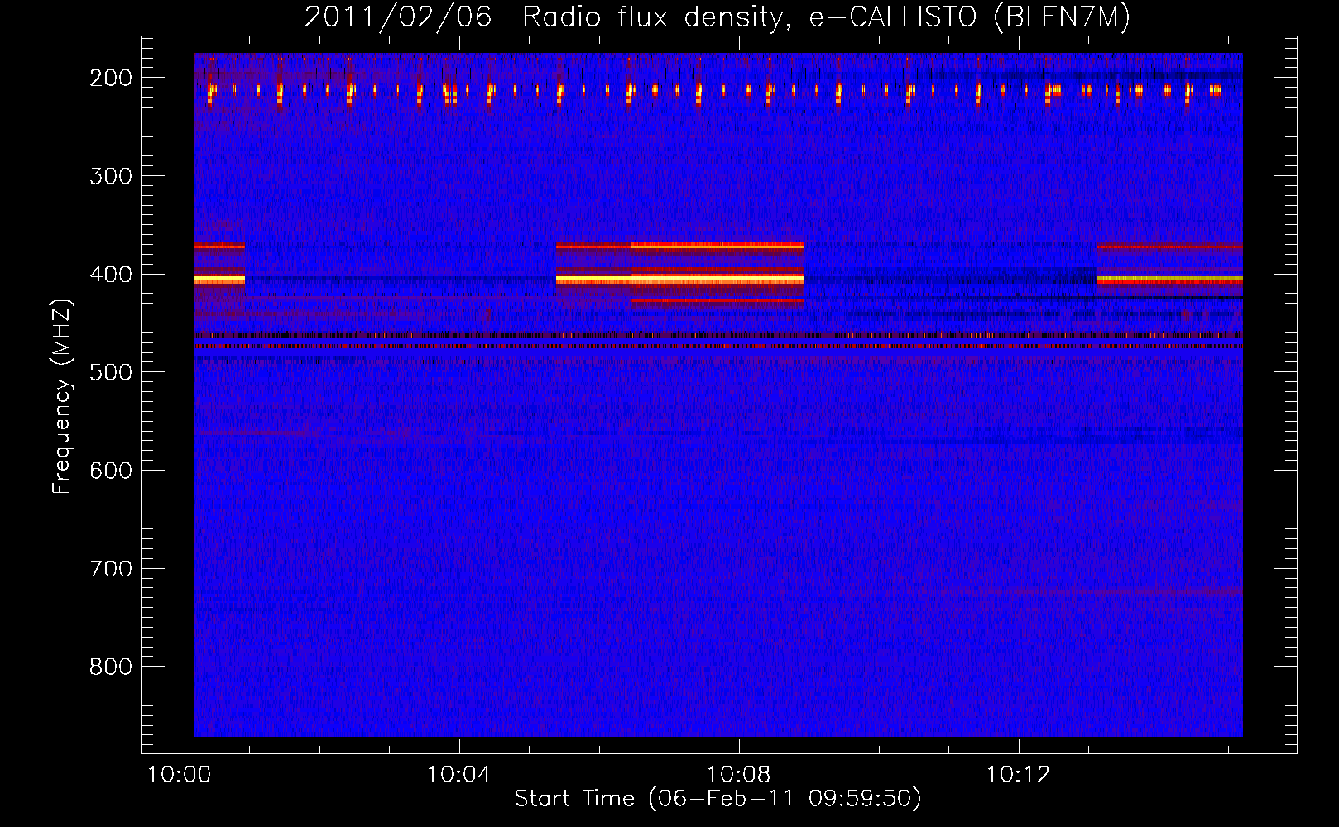Click the "Start Time (06-Feb-11 09:59:50)" label
This screenshot has height=827, width=1339.
[x=717, y=798]
